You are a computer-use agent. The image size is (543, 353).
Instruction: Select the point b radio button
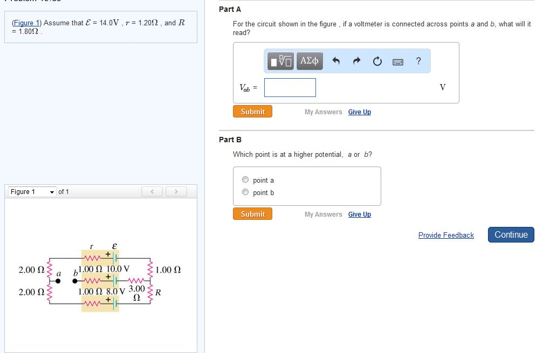point(245,192)
